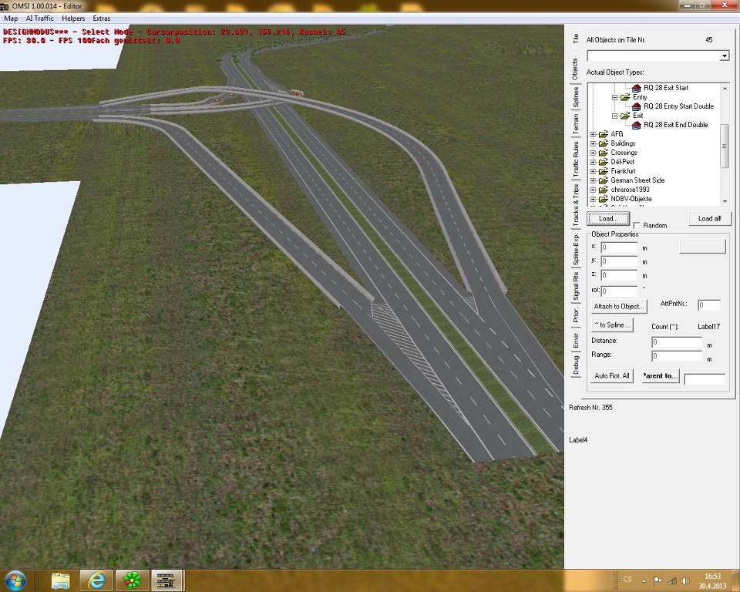Click the Frankfurt folder icon
This screenshot has height=592, width=740.
(x=604, y=171)
